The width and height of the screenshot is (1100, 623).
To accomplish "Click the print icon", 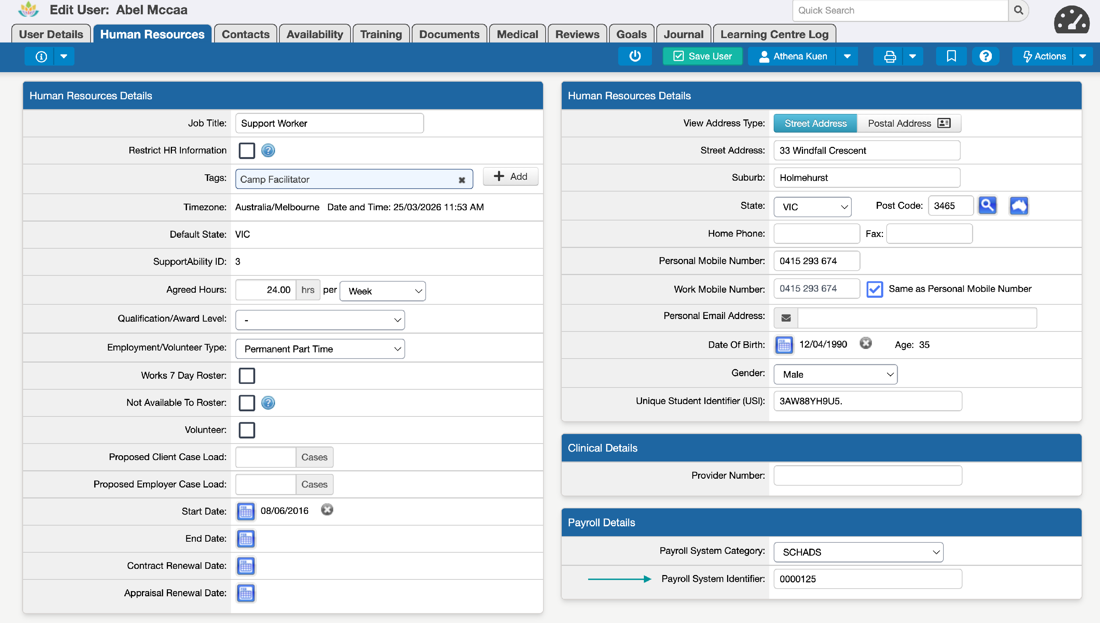I will [x=890, y=56].
